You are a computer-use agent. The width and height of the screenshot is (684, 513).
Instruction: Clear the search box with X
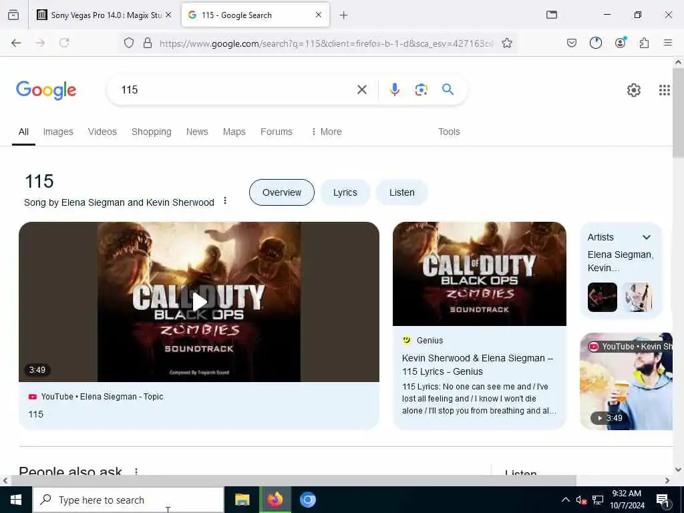click(361, 90)
